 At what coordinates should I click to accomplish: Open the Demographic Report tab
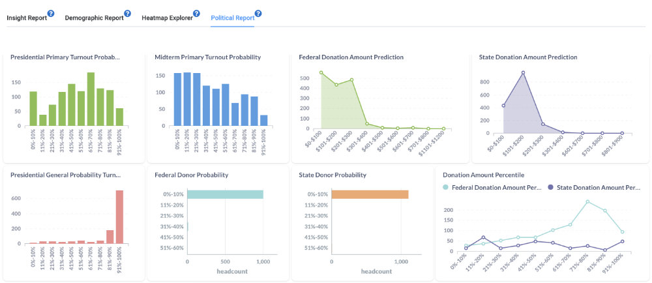coord(94,18)
